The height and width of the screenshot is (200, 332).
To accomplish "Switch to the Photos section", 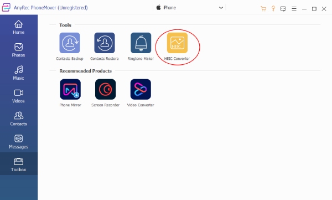I will click(x=19, y=50).
